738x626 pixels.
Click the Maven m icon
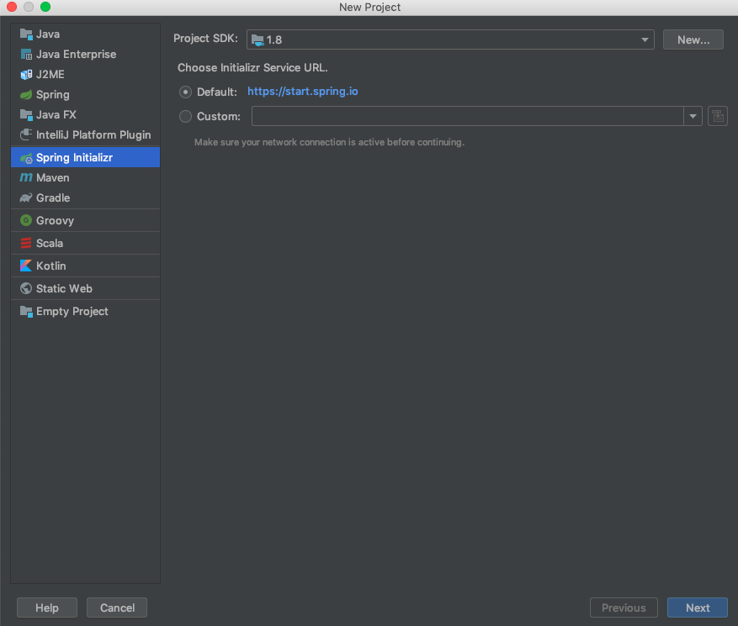(26, 177)
